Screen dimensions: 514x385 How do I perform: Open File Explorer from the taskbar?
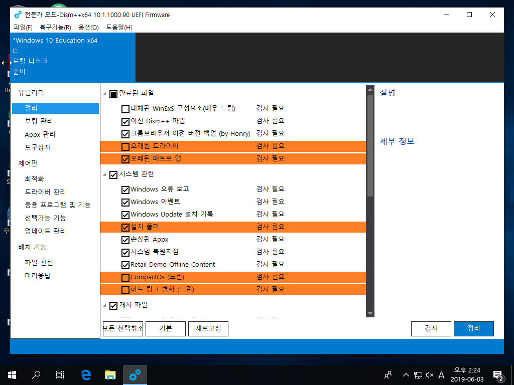click(110, 375)
